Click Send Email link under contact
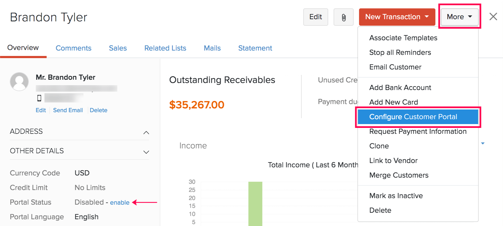 pos(68,110)
